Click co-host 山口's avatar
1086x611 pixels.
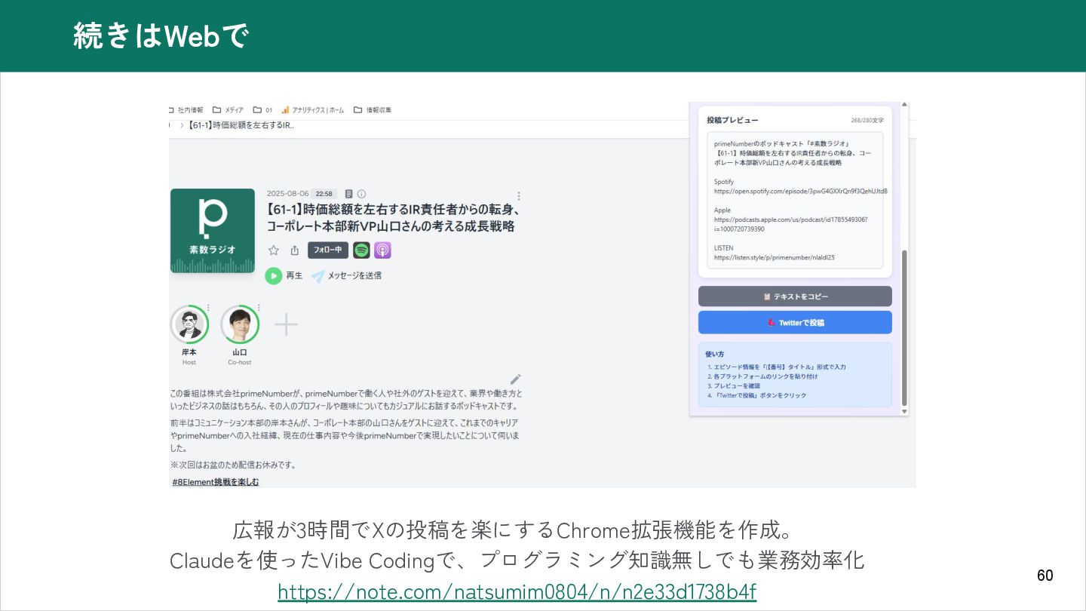point(240,324)
